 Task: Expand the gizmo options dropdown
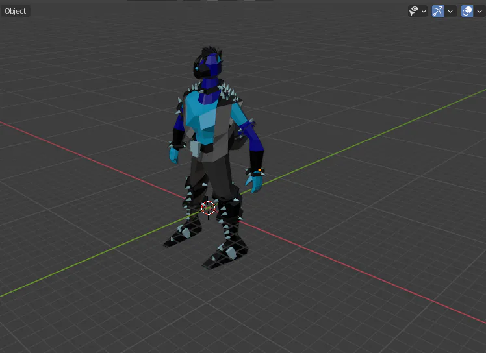(450, 11)
